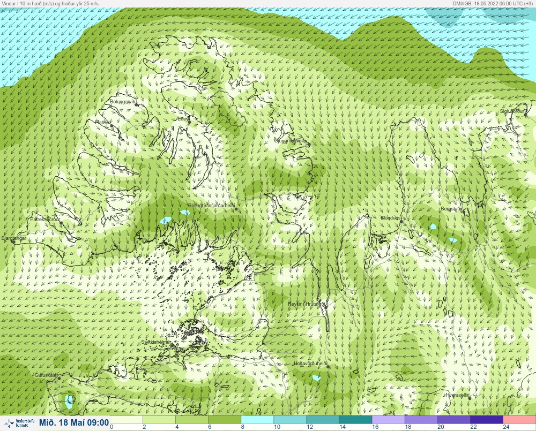Click the Vindur í 10 m hæð title
The height and width of the screenshot is (431, 536).
(50, 3)
